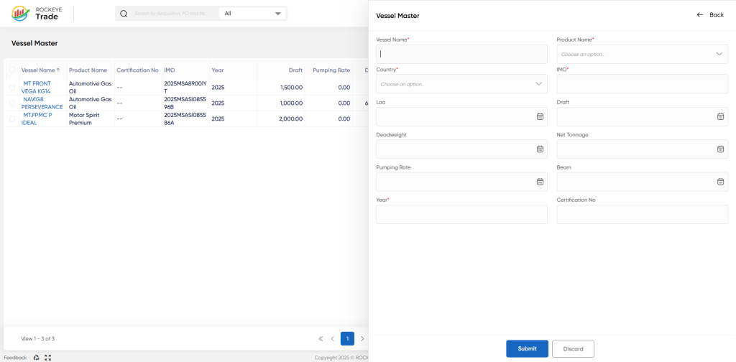Go to previous page arrow
736x362 pixels.
pos(332,338)
